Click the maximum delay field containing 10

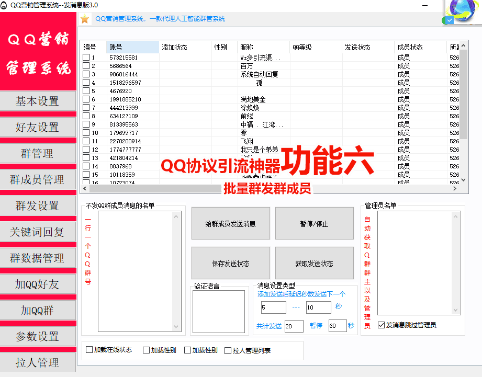coord(319,307)
